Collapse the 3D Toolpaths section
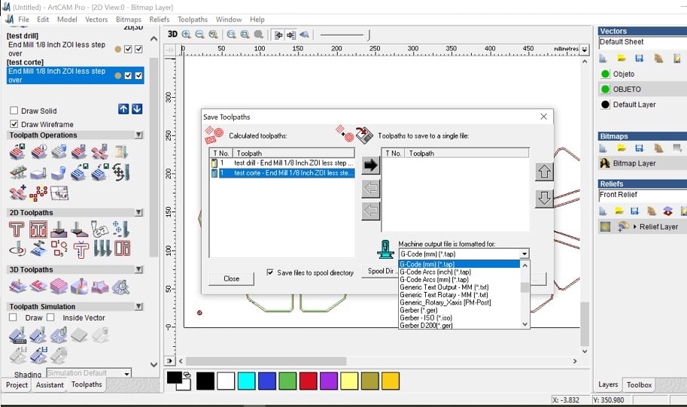Viewport: 687px width, 407px height. [138, 269]
